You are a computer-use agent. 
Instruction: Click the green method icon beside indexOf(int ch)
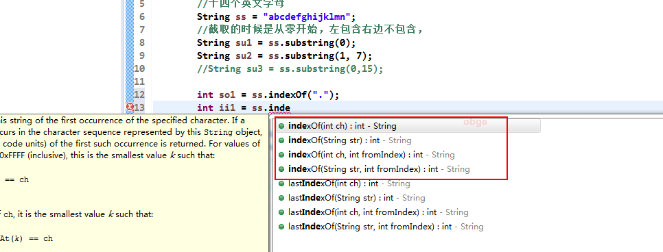[281, 126]
